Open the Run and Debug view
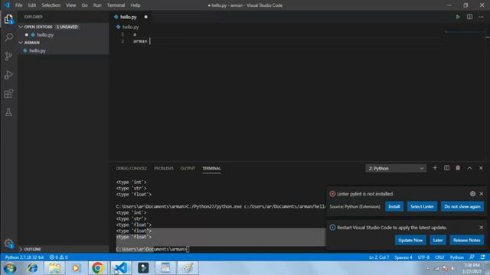This screenshot has width=490, height=275. tap(8, 75)
